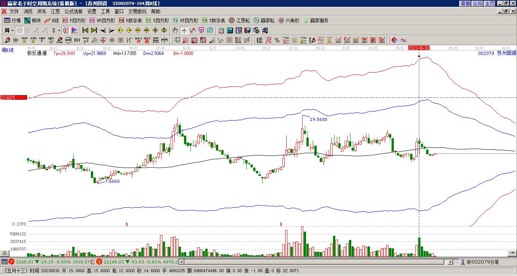Click the chart pane up-triangle button
This screenshot has width=517, height=276.
click(5, 253)
